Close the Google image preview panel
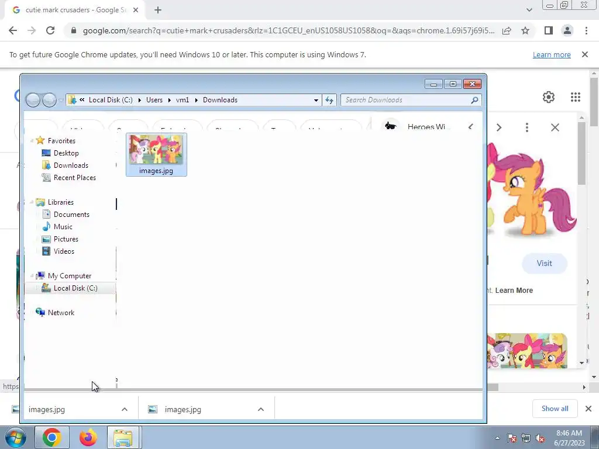This screenshot has height=449, width=599. [555, 127]
